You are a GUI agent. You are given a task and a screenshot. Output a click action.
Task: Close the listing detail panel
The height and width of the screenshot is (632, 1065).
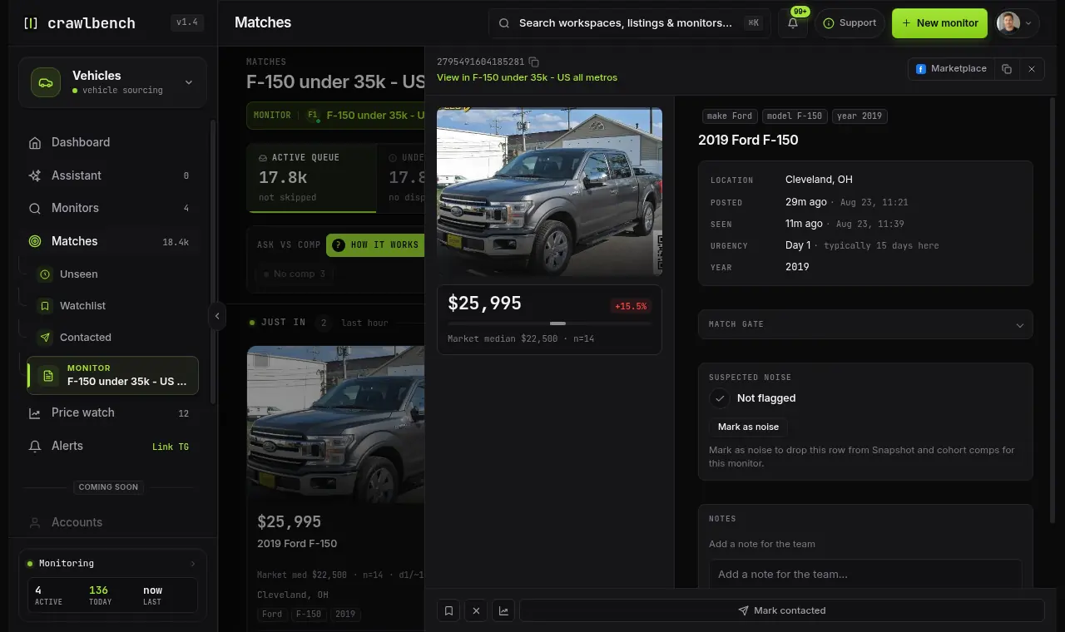[x=1032, y=69]
